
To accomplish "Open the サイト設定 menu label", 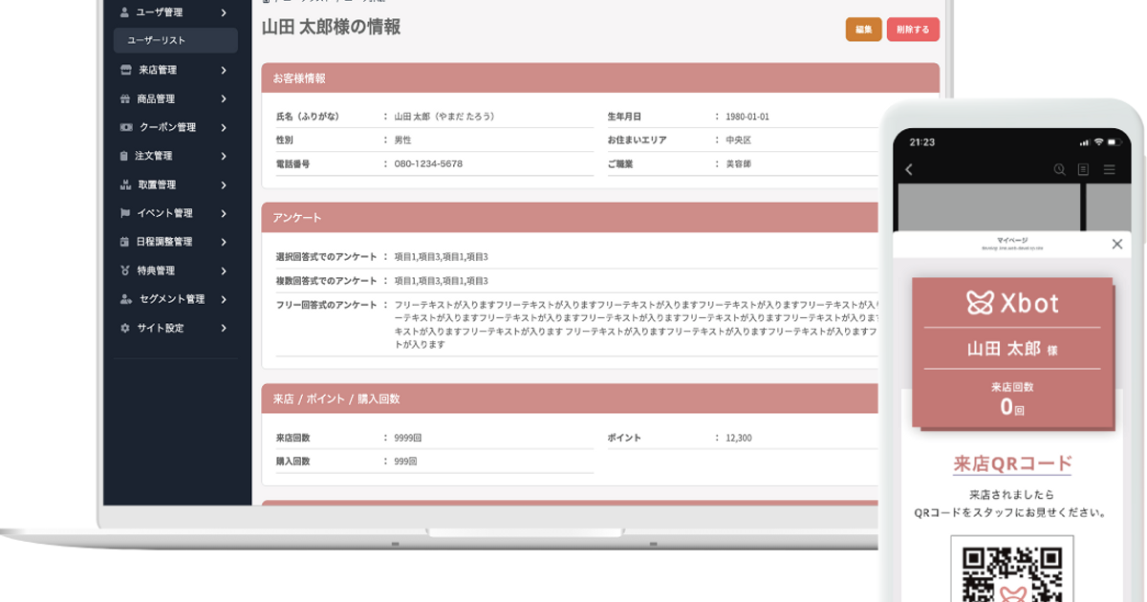I will click(x=160, y=328).
